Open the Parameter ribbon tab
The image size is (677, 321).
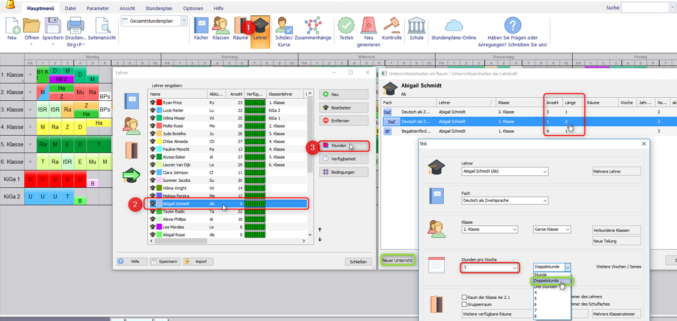[98, 8]
